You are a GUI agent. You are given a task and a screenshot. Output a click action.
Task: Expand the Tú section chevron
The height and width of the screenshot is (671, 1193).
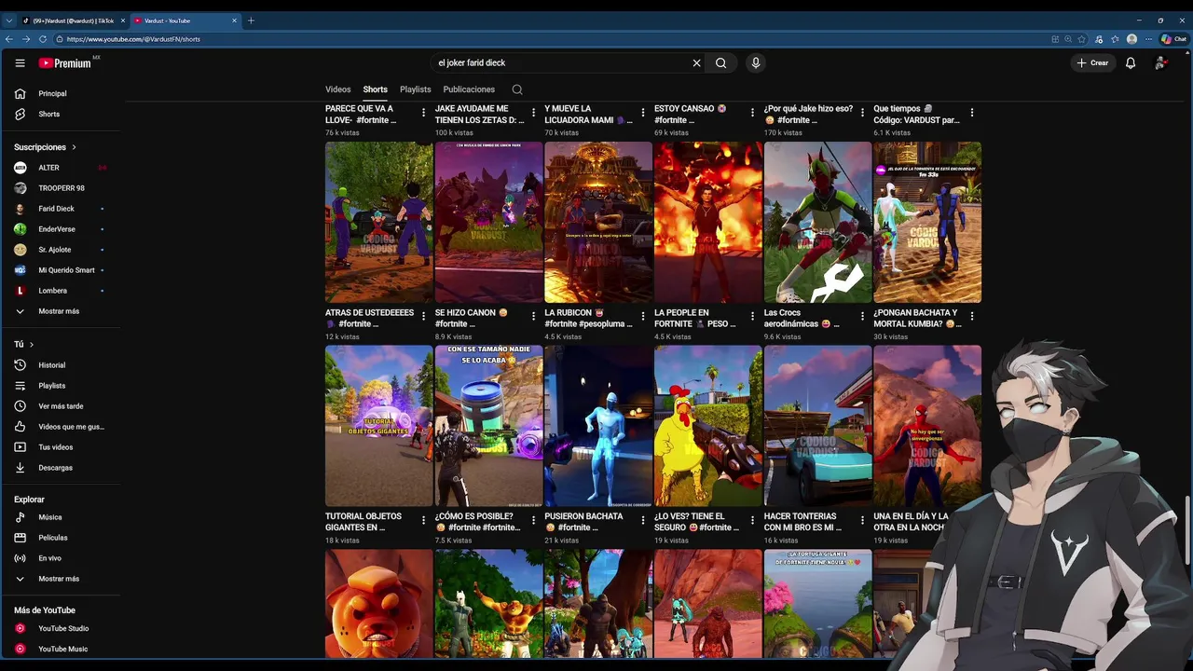point(32,345)
